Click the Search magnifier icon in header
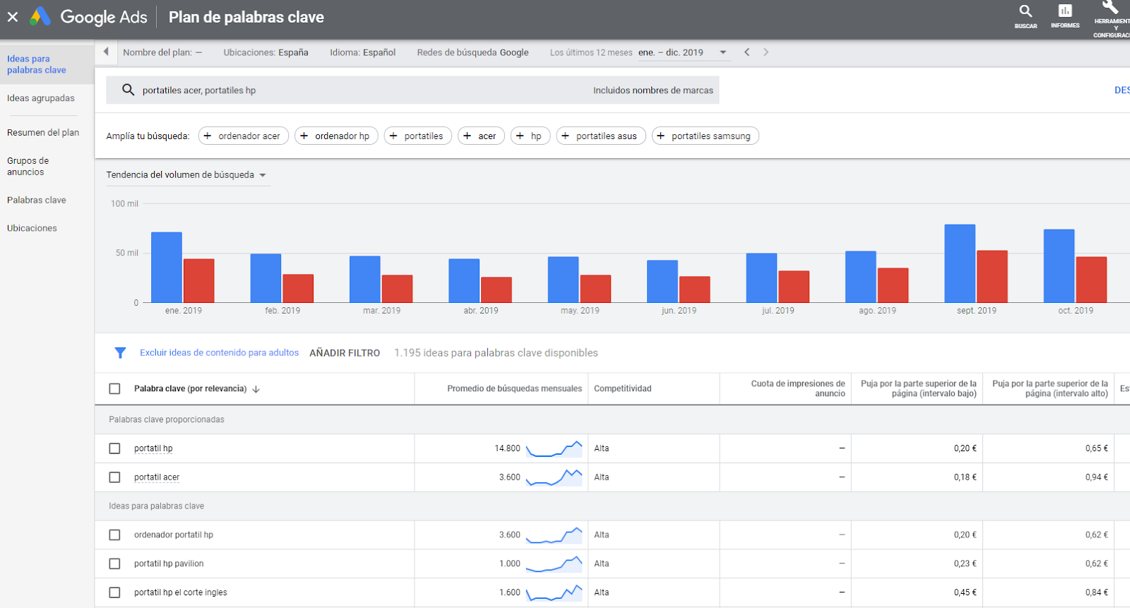This screenshot has width=1130, height=608. click(1025, 11)
